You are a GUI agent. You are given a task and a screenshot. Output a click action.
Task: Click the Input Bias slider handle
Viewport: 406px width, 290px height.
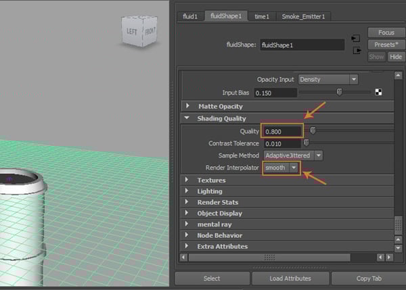tap(339, 92)
